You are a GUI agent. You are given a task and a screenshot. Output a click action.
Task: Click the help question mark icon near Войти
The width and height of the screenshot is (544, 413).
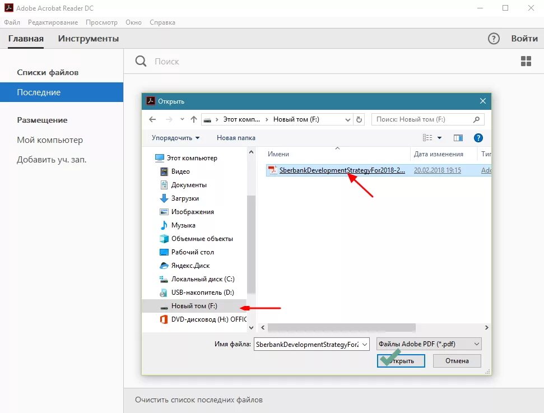[494, 39]
